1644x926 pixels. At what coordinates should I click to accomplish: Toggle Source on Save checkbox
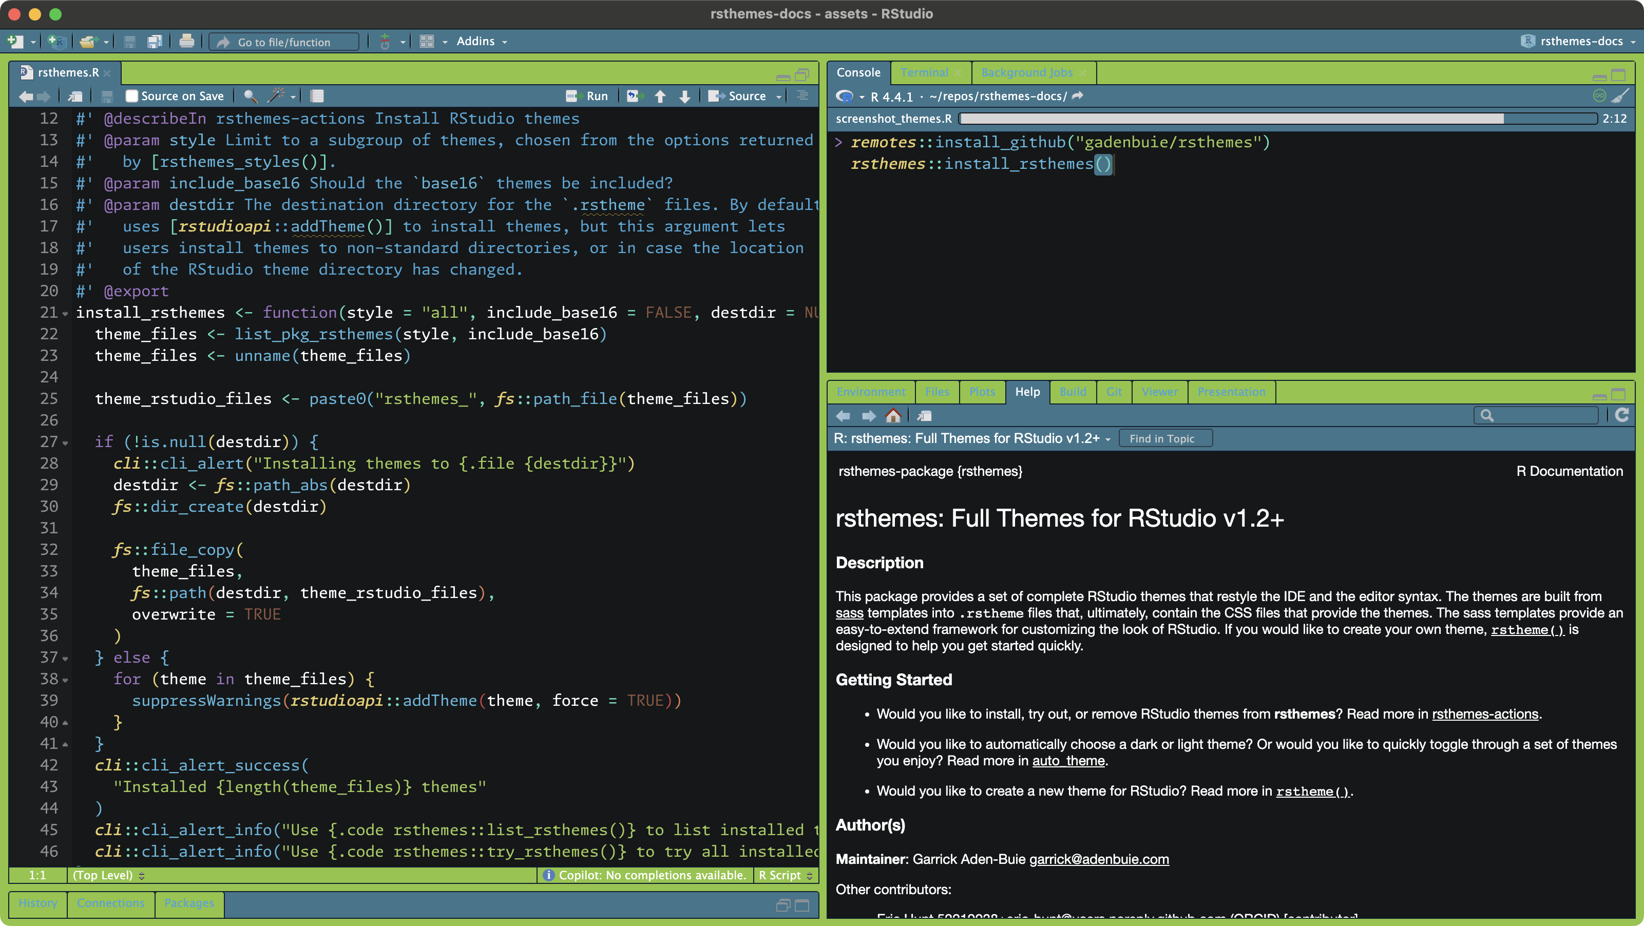[x=132, y=95]
